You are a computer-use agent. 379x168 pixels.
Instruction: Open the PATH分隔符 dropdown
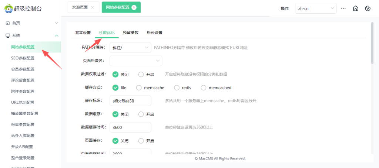(x=130, y=48)
